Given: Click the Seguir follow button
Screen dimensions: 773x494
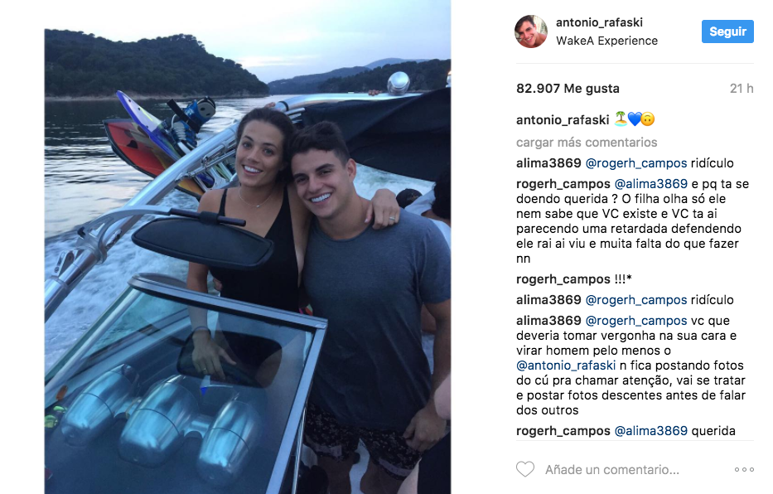Looking at the screenshot, I should pos(727,31).
